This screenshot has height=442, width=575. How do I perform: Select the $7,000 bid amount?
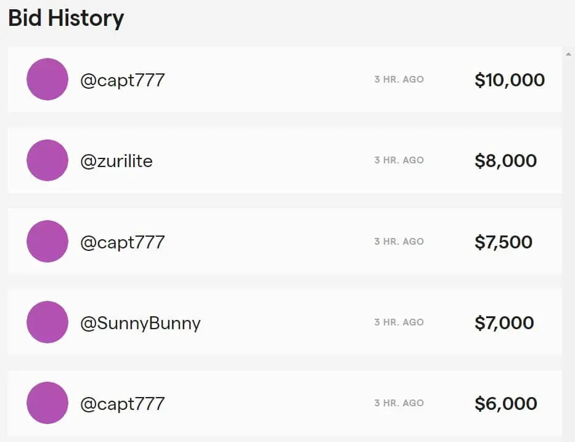(504, 322)
